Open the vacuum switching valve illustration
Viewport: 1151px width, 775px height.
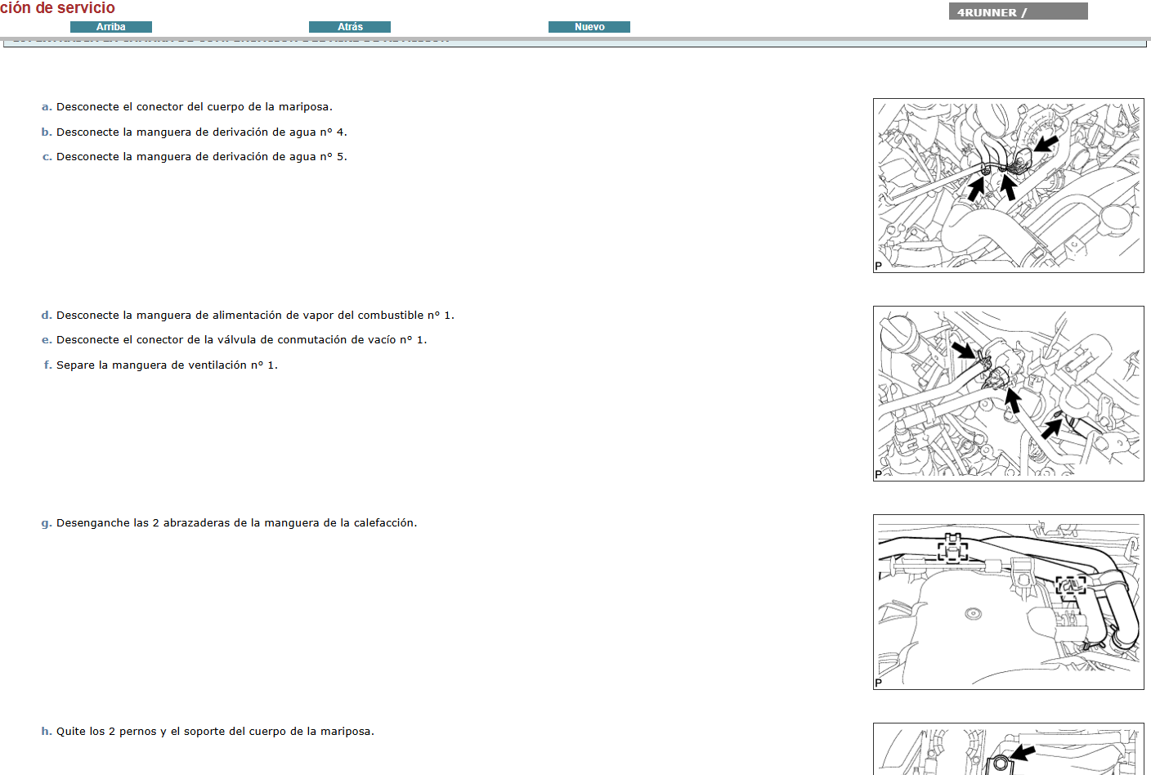[x=1008, y=393]
